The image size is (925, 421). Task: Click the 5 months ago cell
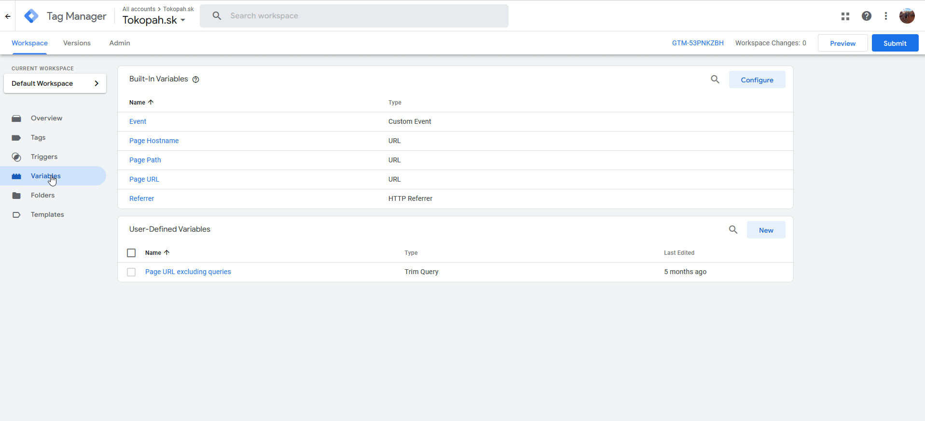click(685, 272)
